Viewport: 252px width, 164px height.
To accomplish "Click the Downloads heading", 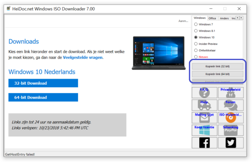I will [x=24, y=42].
